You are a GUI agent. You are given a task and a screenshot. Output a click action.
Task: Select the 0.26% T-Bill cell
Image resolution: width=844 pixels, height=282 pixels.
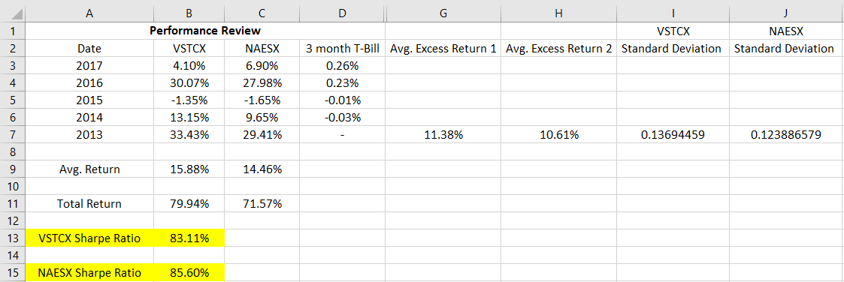[x=343, y=65]
